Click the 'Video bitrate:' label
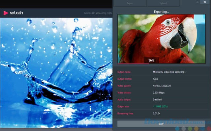 [124, 93]
